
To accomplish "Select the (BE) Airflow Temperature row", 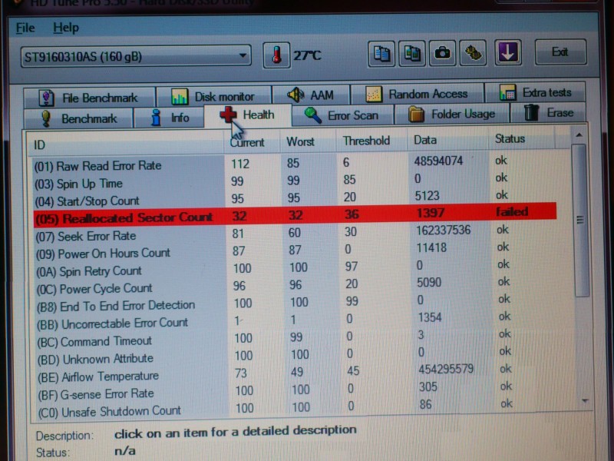I will coord(296,373).
